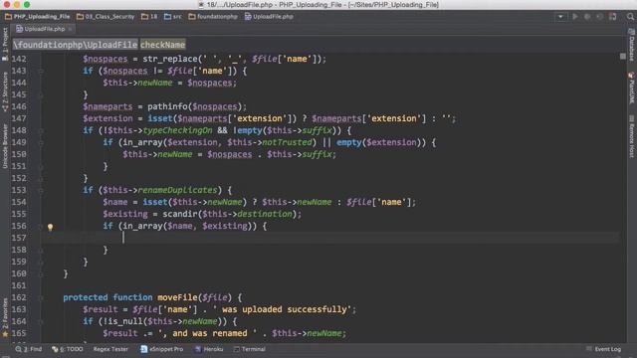Click the moveFile function name
Screen dimensions: 637x358
tap(177, 297)
